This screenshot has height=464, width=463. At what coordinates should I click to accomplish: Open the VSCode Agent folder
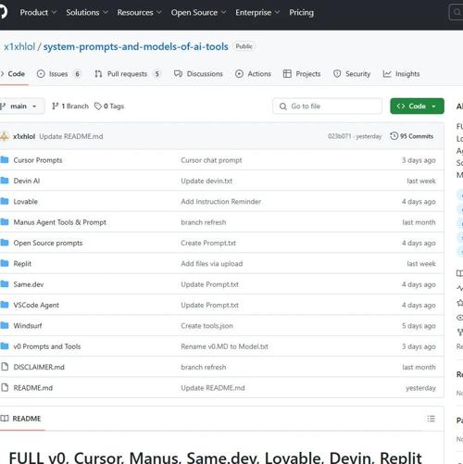point(36,305)
